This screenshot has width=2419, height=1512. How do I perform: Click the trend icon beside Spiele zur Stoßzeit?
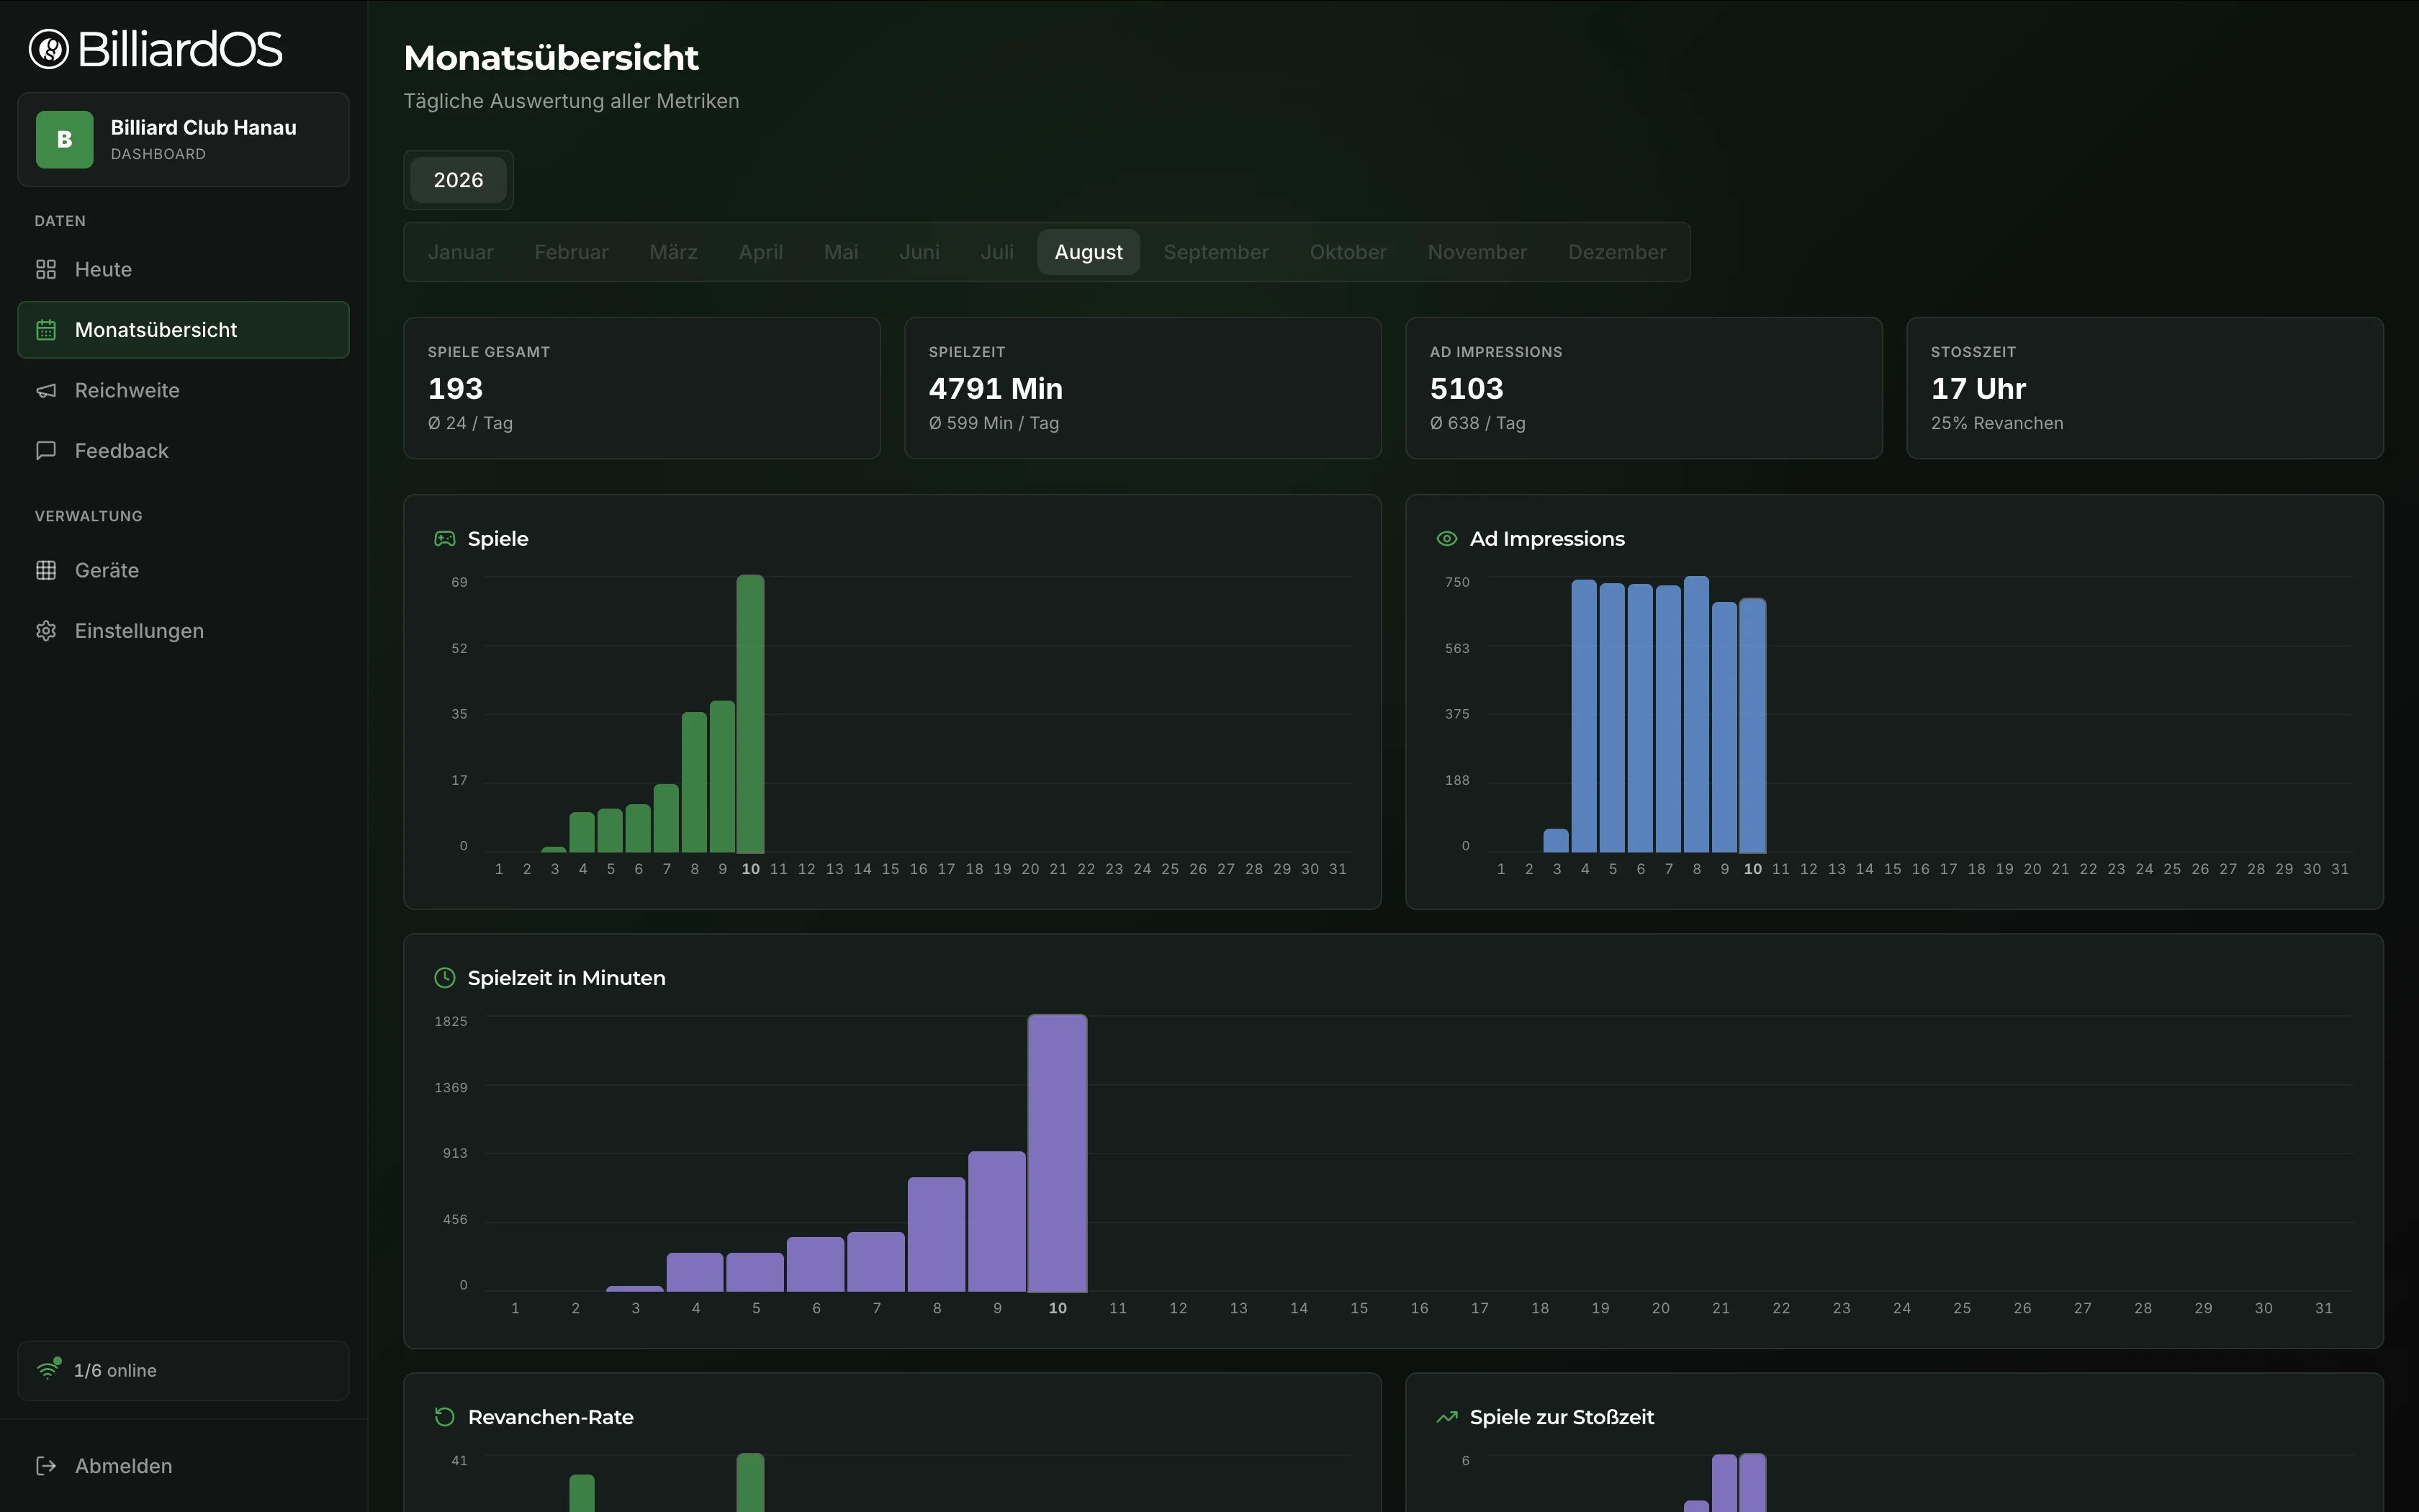[1446, 1417]
